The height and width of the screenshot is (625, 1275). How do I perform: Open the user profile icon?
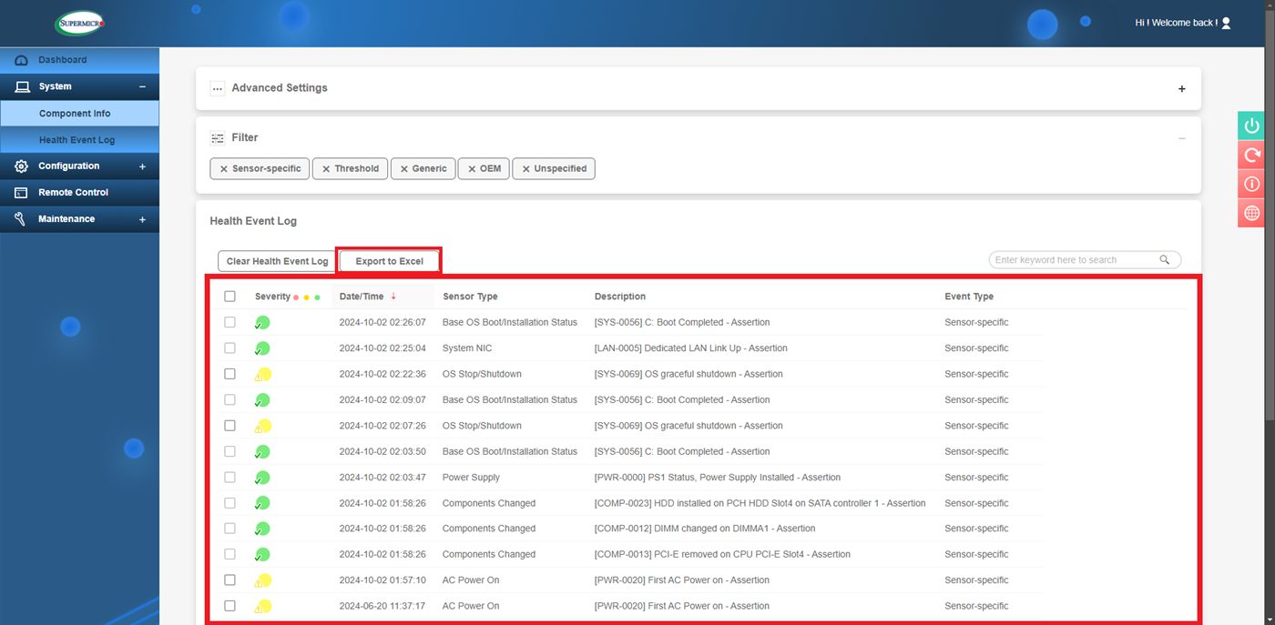[1226, 23]
